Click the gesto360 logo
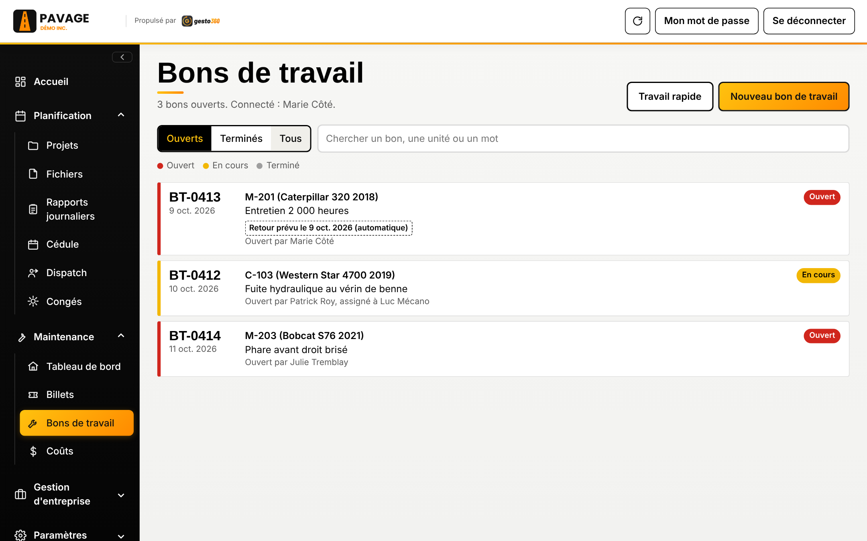 pos(201,21)
